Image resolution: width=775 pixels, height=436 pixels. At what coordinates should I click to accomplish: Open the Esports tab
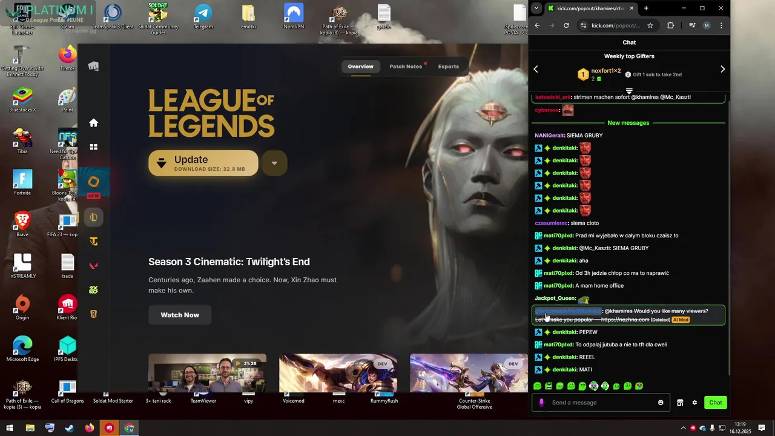(x=449, y=67)
